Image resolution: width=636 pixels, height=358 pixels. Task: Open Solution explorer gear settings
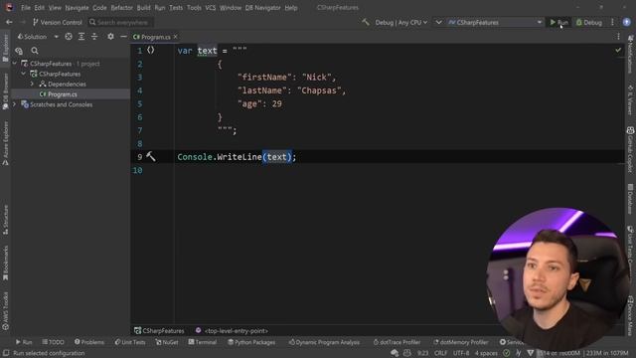[110, 37]
